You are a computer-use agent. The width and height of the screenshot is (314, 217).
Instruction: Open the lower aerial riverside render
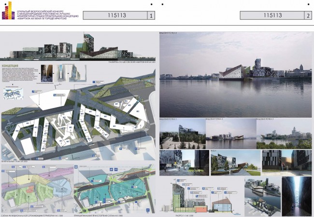262,207
